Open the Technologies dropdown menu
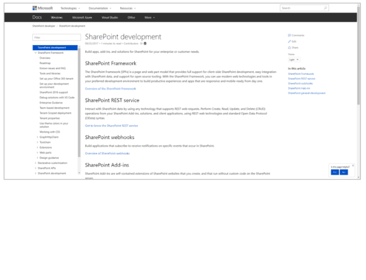The height and width of the screenshot is (280, 366). point(70,8)
